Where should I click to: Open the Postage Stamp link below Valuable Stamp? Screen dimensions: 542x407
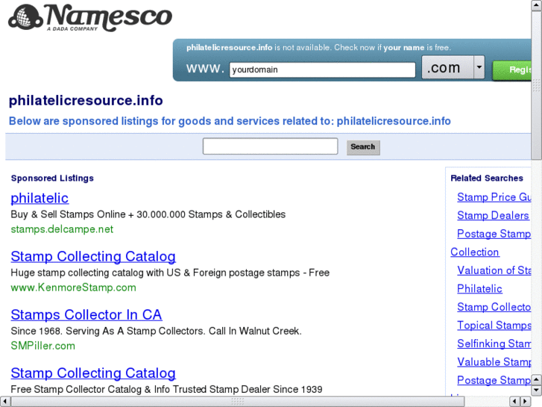[x=494, y=381]
